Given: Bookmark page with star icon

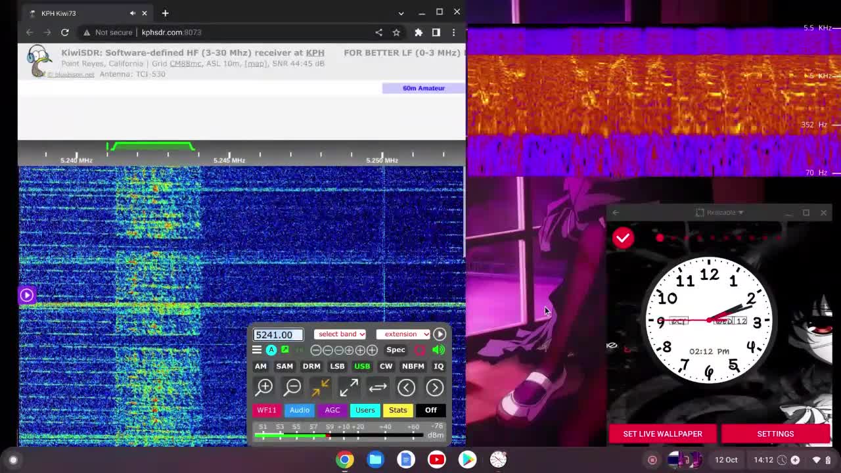Looking at the screenshot, I should tap(396, 32).
